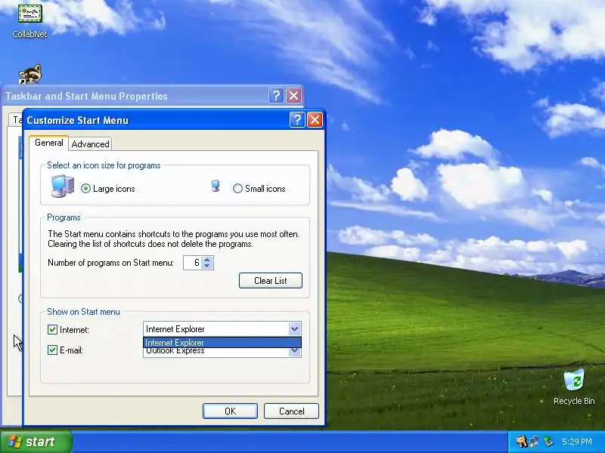Image resolution: width=605 pixels, height=453 pixels.
Task: Click the third tray icon next to clock
Action: click(549, 442)
